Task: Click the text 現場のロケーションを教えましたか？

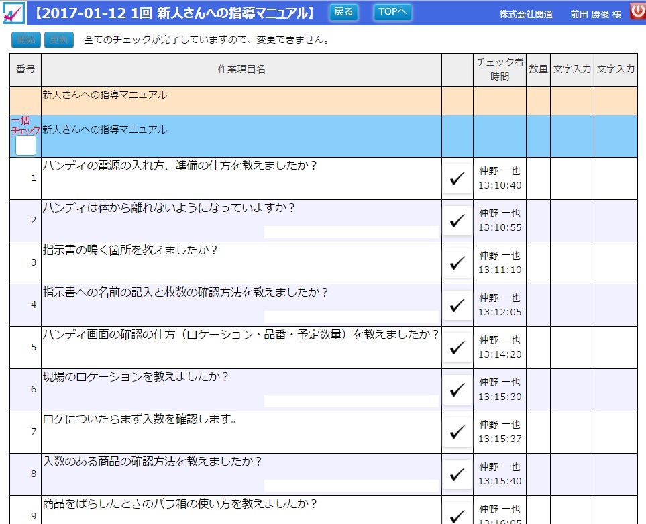Action: [x=136, y=377]
